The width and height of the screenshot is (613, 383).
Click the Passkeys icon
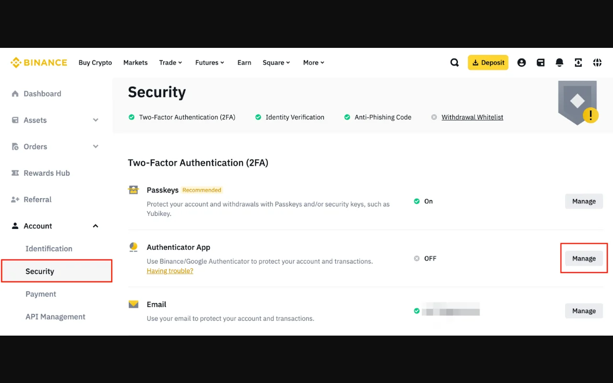(x=133, y=190)
